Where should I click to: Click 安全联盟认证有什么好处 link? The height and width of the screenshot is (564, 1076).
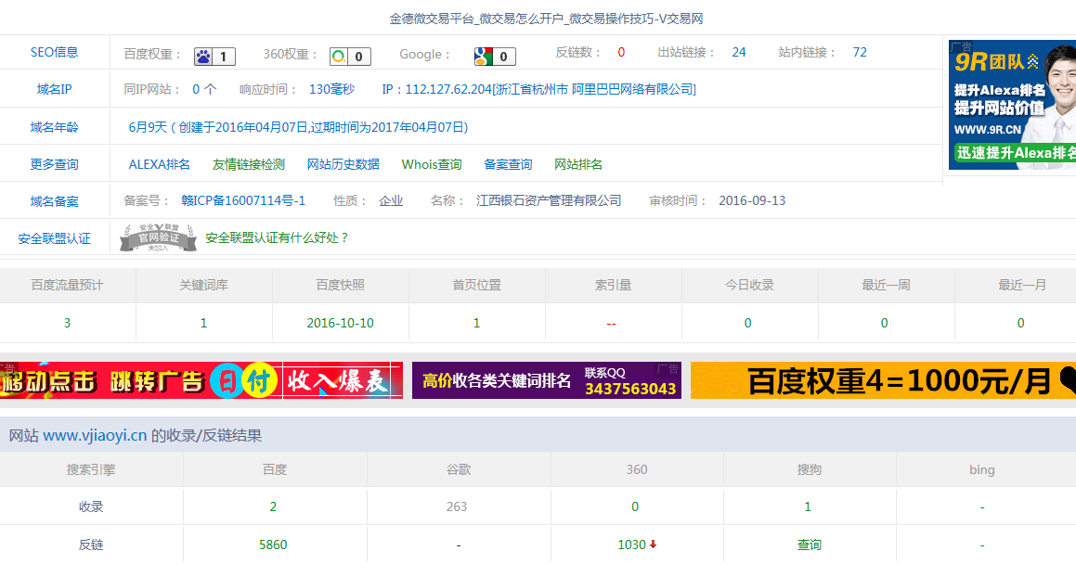point(277,237)
